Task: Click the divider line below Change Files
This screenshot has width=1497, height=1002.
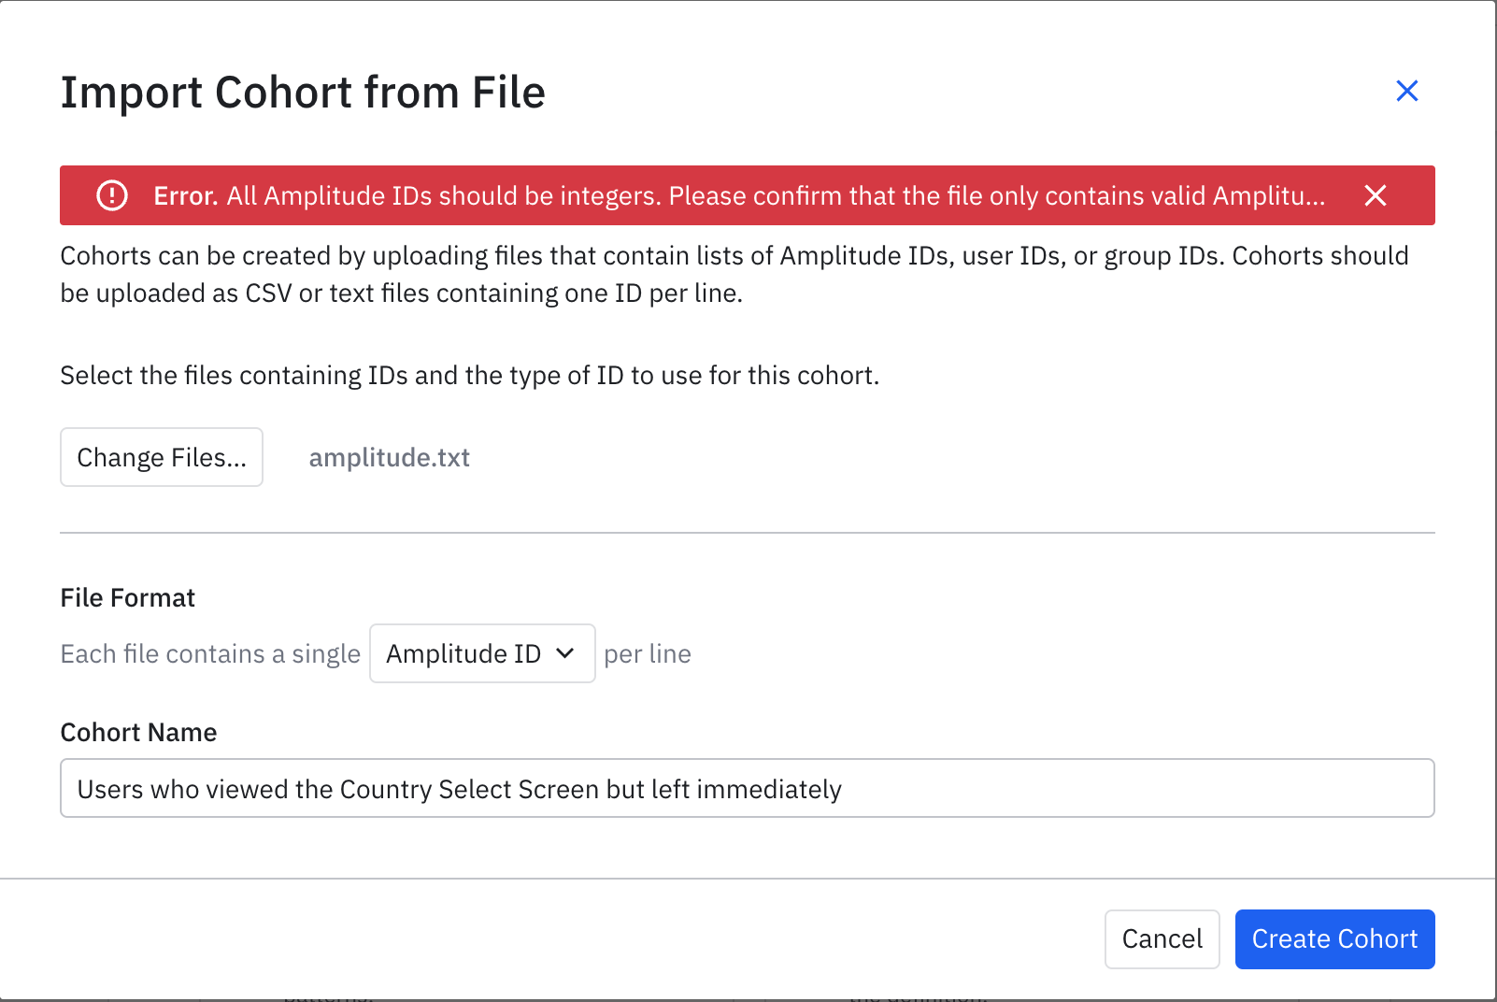Action: tap(748, 533)
